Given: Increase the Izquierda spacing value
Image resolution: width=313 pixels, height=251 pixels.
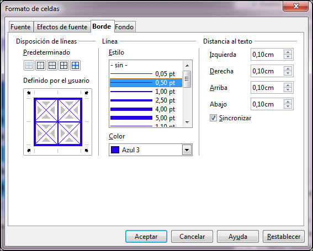Looking at the screenshot, I should pyautogui.click(x=288, y=52).
